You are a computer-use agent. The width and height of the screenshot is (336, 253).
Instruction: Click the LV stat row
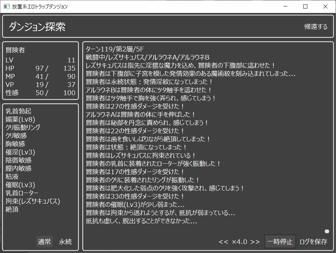[40, 60]
